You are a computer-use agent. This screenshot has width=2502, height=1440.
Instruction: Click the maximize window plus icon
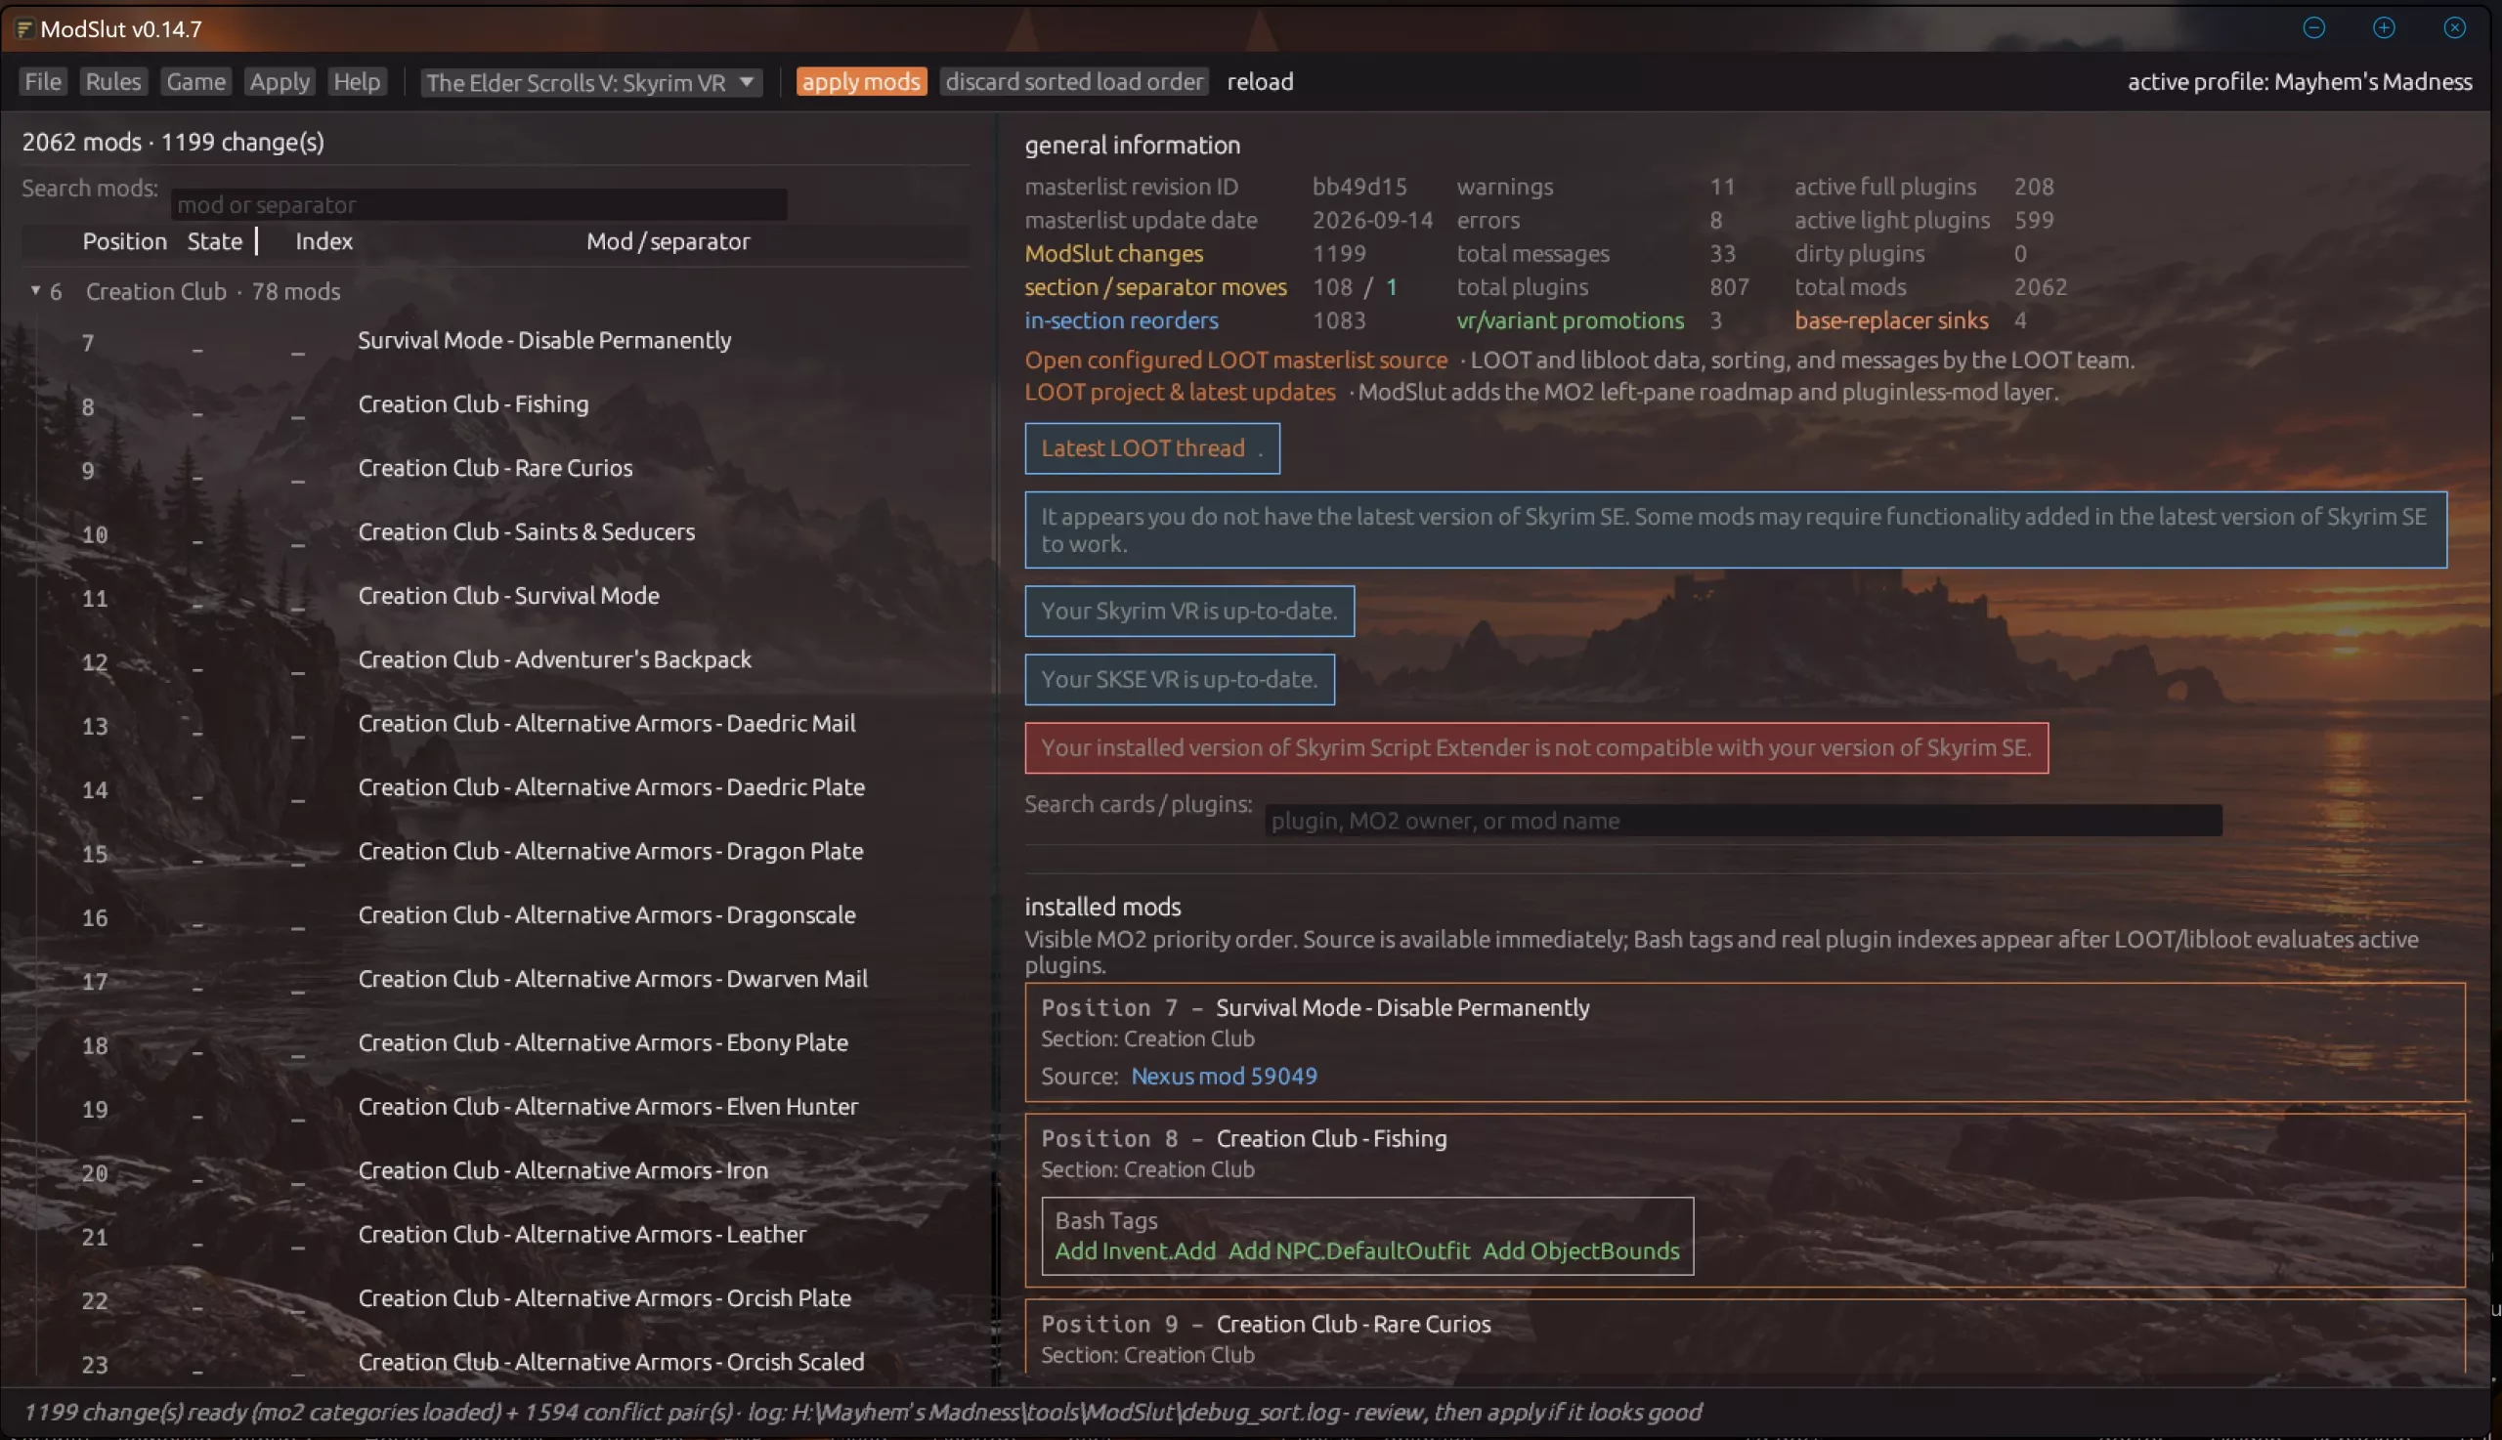pyautogui.click(x=2384, y=27)
